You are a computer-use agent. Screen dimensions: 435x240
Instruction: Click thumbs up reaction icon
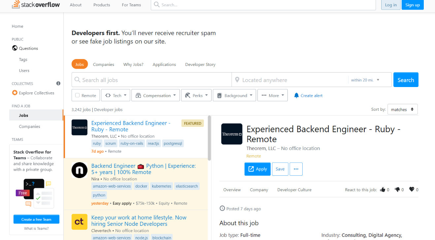coord(383,189)
